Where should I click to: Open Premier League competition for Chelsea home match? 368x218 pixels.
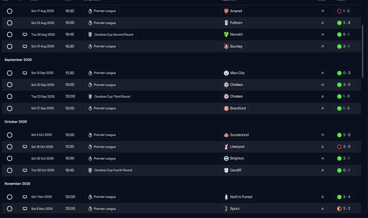click(x=102, y=85)
